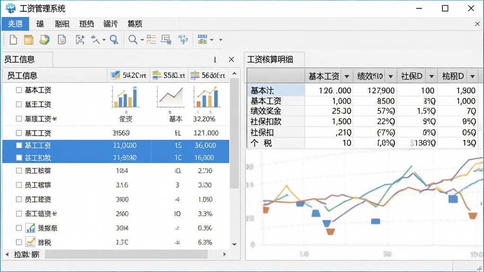Expand the dropdown arrow beside the wrench tools icon

coord(104,40)
